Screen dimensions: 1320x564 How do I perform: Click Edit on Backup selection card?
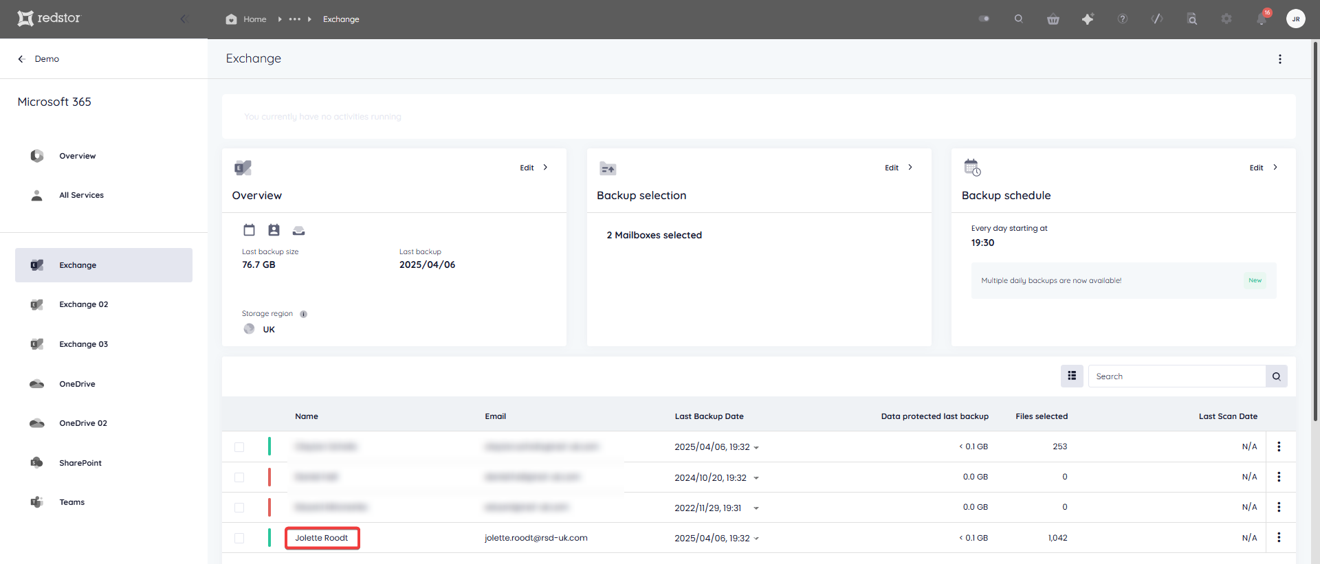pyautogui.click(x=899, y=168)
